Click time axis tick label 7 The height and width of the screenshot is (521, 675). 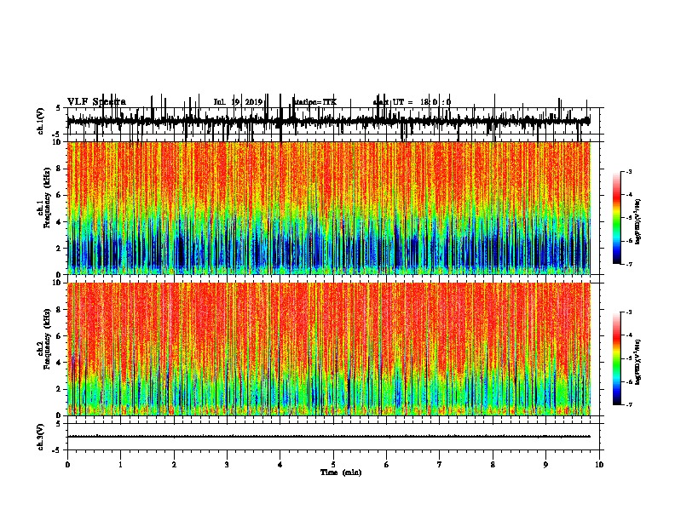[440, 465]
